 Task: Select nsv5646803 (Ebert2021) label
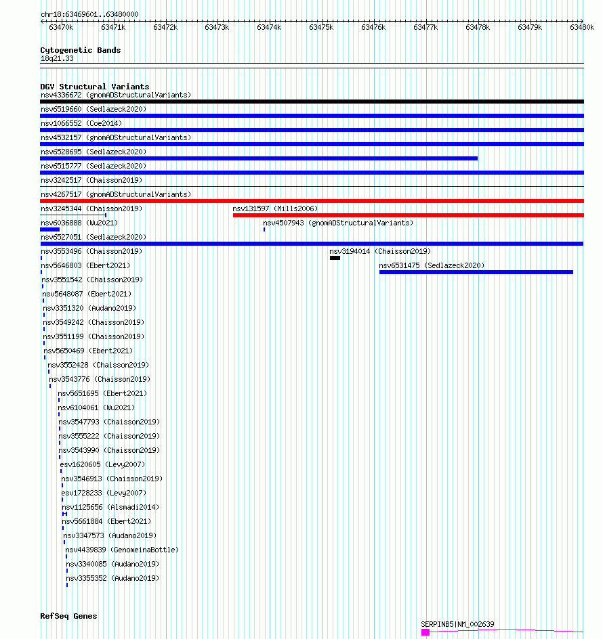85,266
